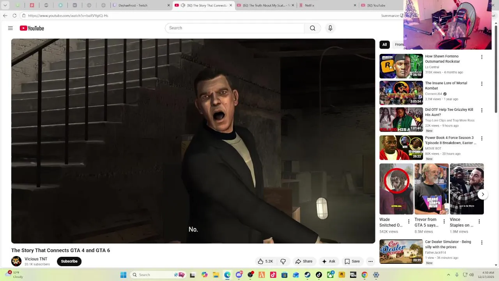Open Did OTF Help Tee Grizzley thumbnail
Image resolution: width=499 pixels, height=281 pixels.
pos(401,120)
